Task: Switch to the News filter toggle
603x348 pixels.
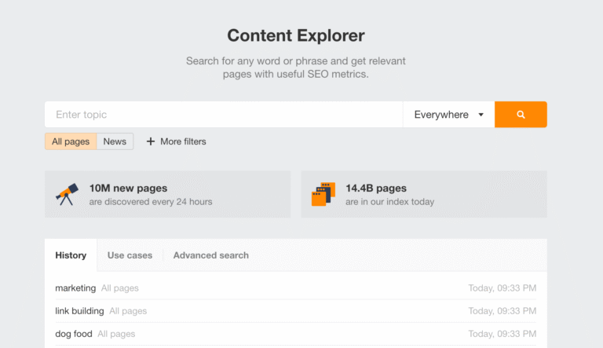Action: 115,141
